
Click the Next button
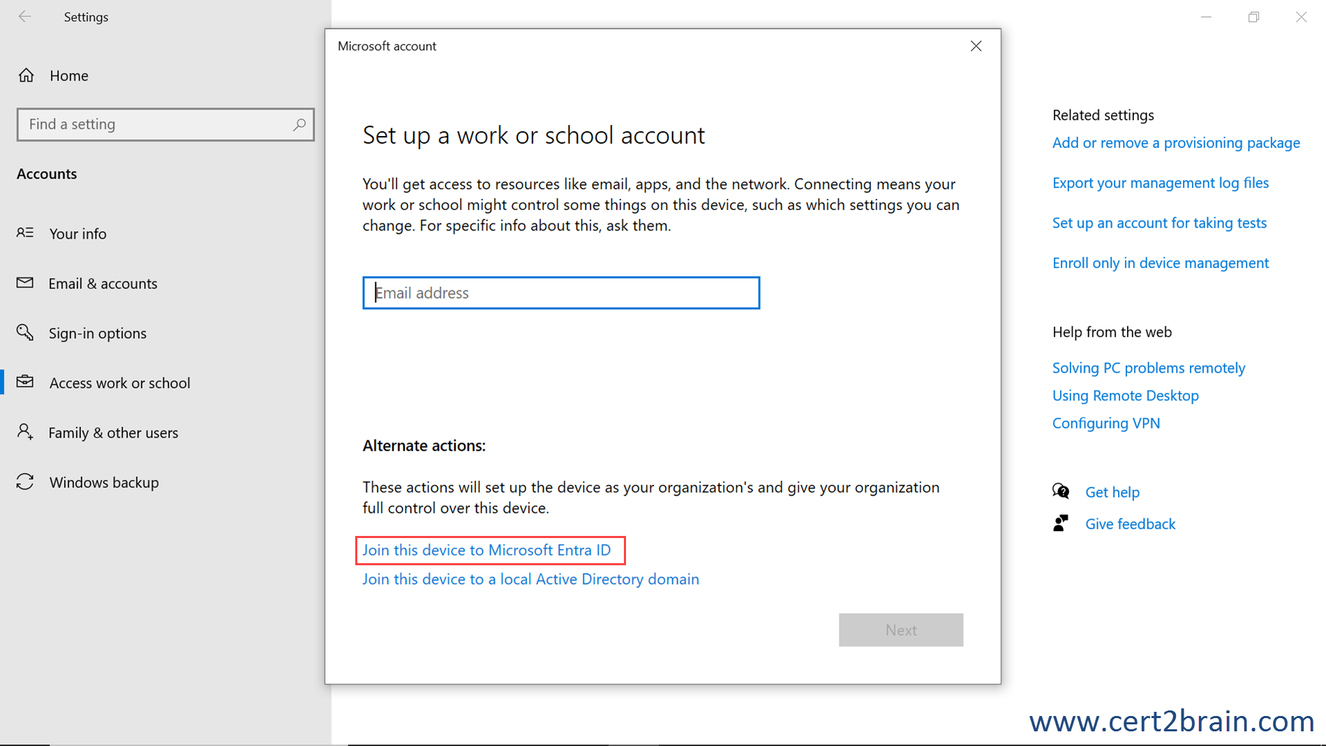click(901, 629)
